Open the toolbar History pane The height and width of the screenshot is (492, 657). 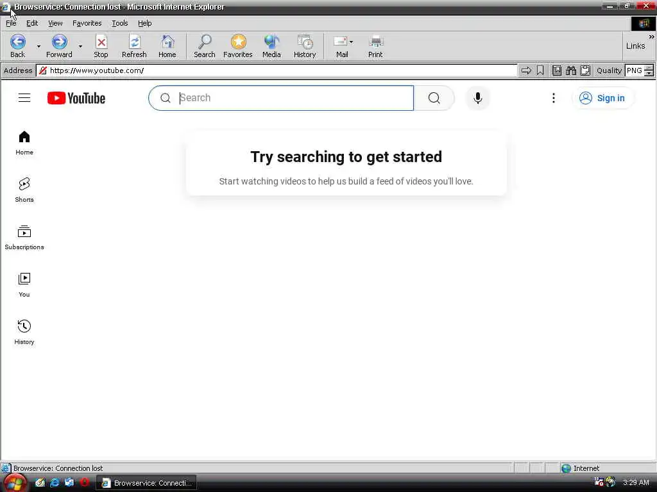coord(305,46)
